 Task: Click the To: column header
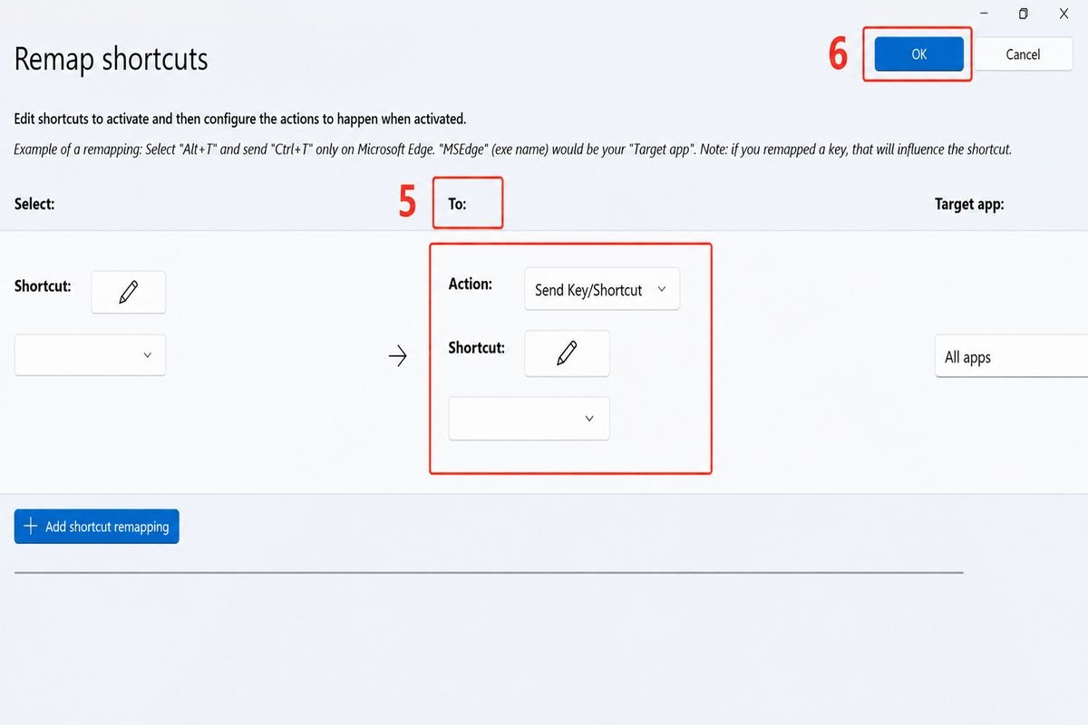click(457, 204)
